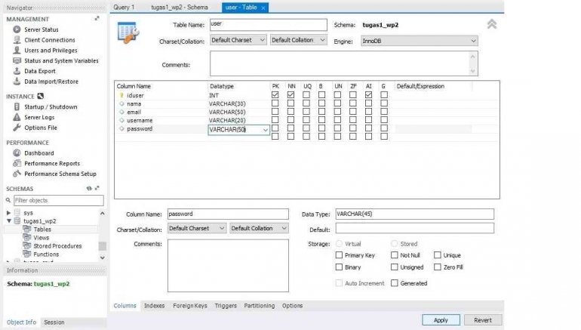Open column Default Charset dropdown
The width and height of the screenshot is (581, 330).
click(x=196, y=228)
